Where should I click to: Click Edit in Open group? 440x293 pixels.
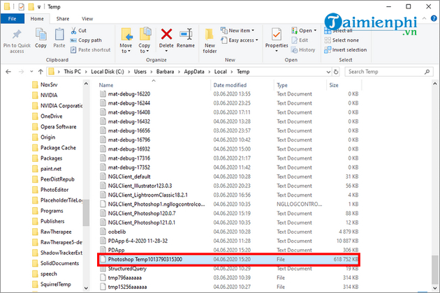300,40
